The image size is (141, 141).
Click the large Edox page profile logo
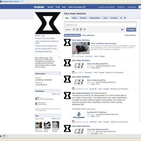pyautogui.click(x=48, y=23)
